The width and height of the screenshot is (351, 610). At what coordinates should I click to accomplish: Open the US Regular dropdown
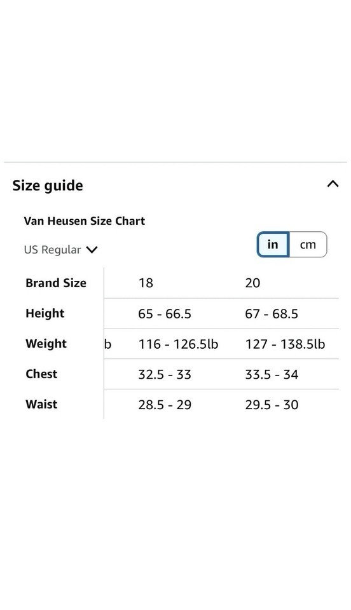[x=60, y=249]
